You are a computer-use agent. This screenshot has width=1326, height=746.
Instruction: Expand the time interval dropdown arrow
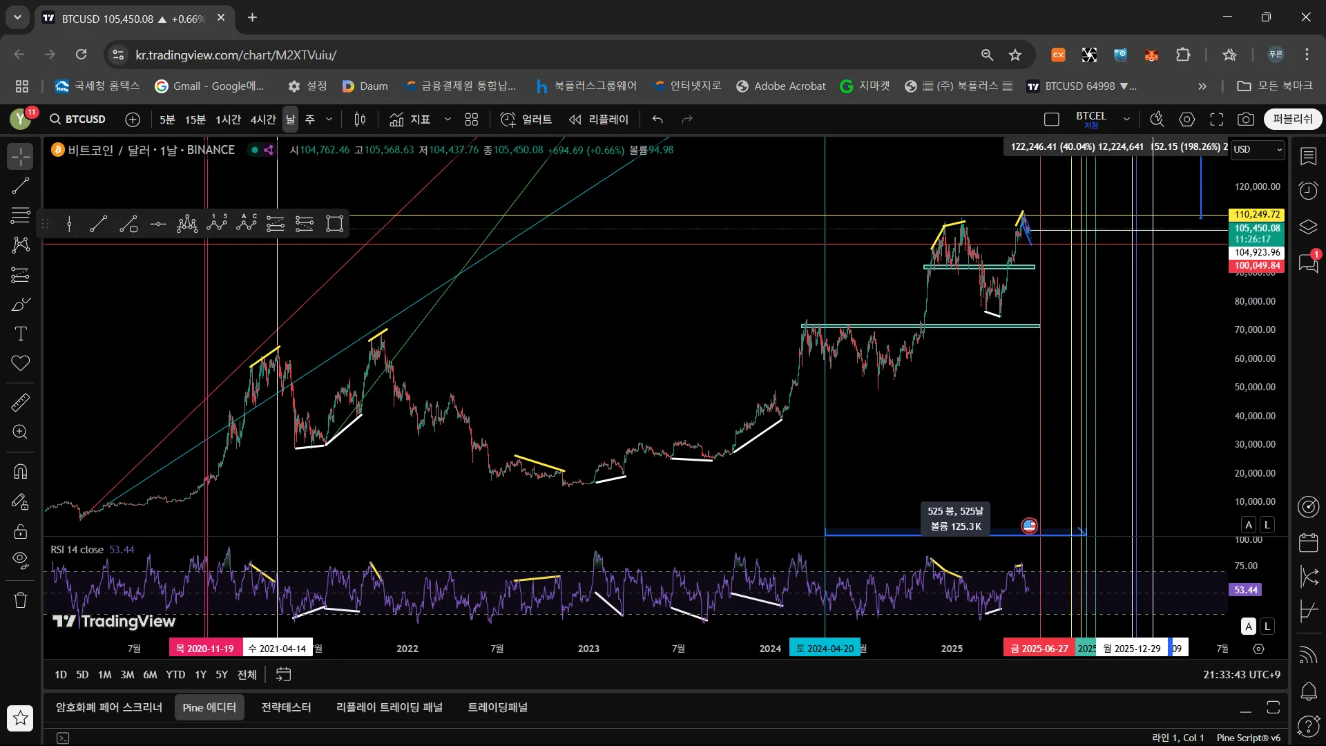[329, 119]
